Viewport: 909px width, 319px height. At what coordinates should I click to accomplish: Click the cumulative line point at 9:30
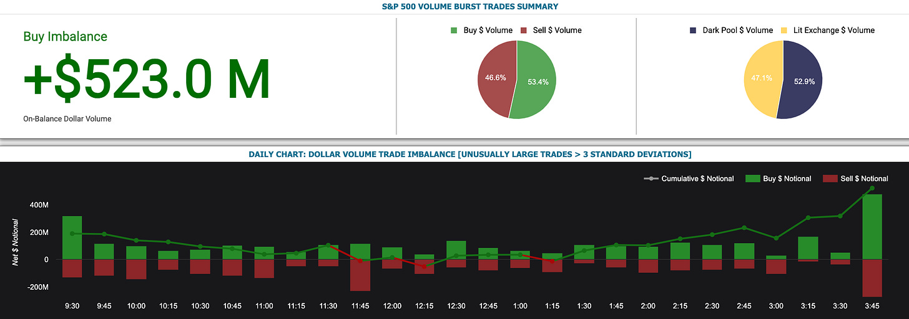point(72,234)
